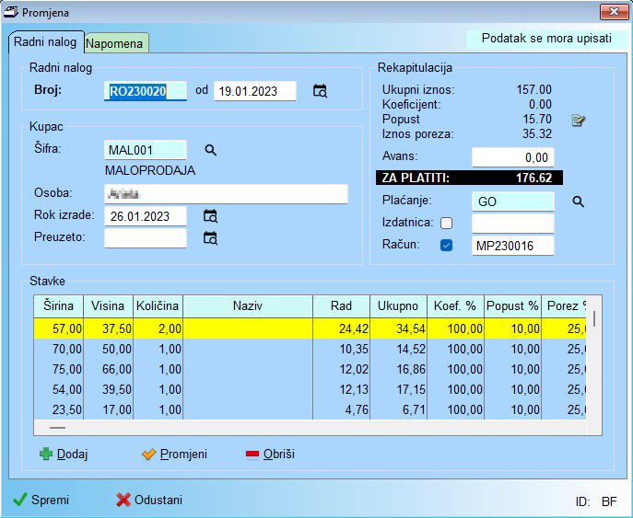Click Promjeni to edit selected item
This screenshot has width=633, height=518.
click(x=174, y=455)
